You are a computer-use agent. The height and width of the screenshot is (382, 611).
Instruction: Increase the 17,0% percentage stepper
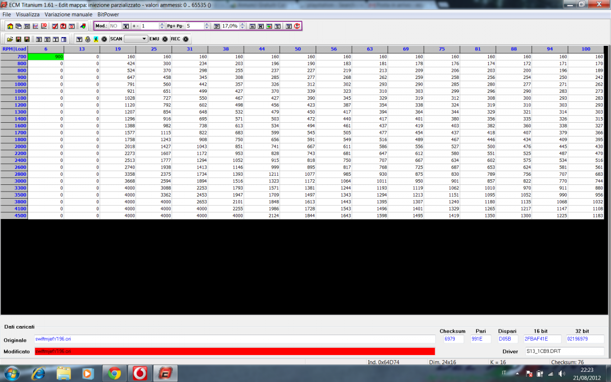(242, 24)
